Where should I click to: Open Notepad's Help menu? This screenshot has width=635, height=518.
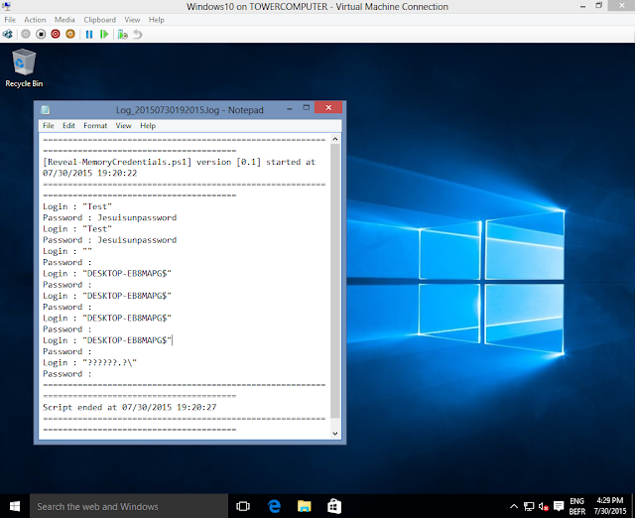[x=148, y=126]
